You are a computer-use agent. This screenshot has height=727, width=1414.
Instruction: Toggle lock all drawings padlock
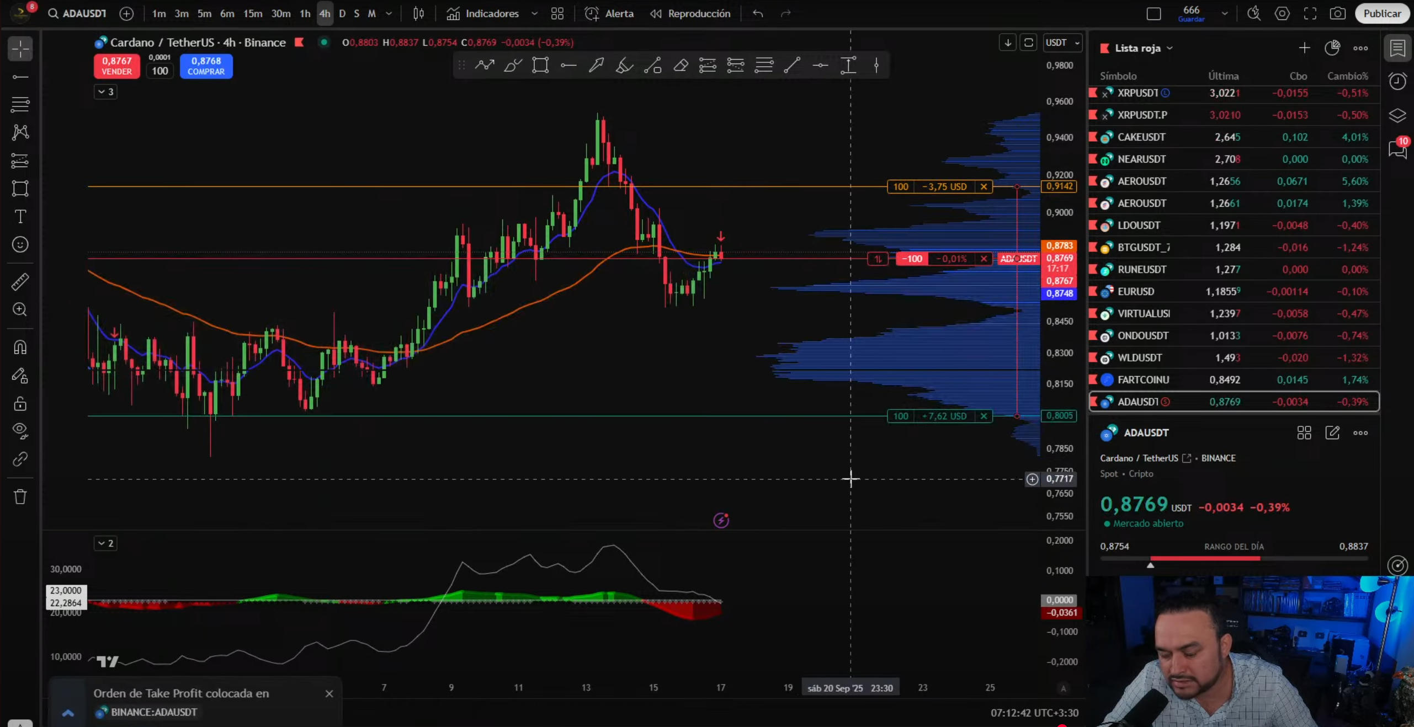click(x=20, y=404)
